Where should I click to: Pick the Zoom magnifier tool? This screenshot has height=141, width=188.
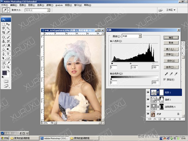coord(8,66)
